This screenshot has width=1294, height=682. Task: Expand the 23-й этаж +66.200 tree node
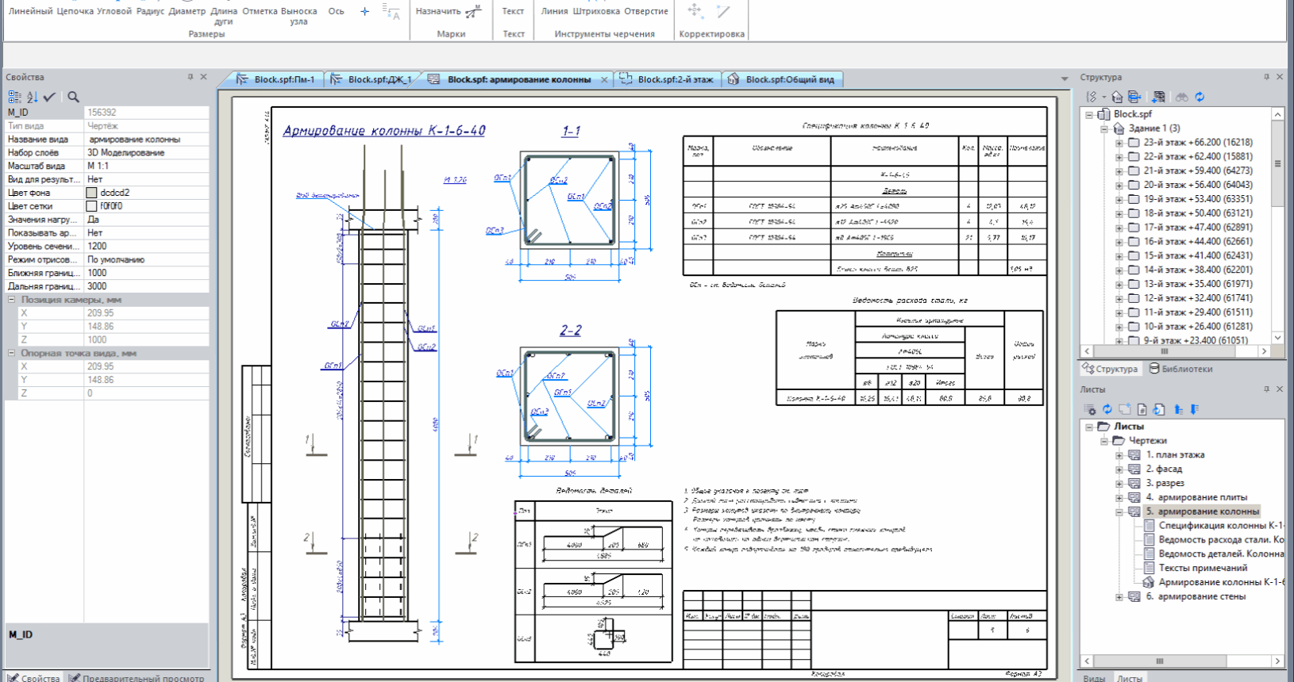click(1119, 143)
